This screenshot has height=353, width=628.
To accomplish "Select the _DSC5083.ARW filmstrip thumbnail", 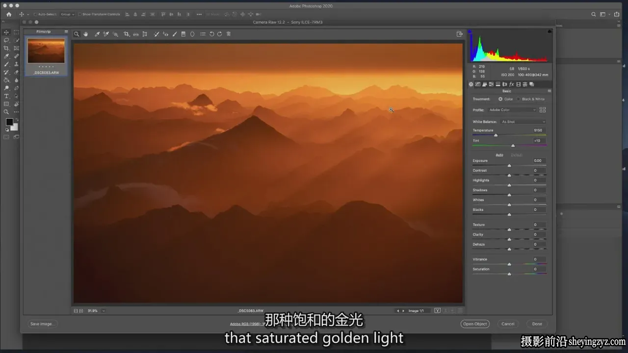I will (46, 51).
